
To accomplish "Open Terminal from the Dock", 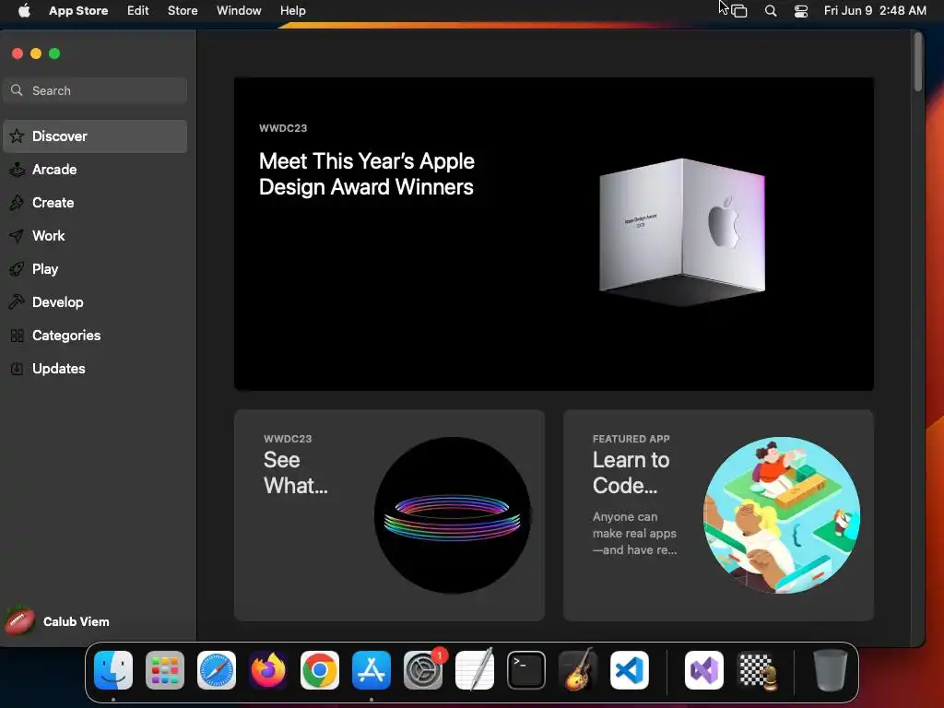I will coord(526,669).
